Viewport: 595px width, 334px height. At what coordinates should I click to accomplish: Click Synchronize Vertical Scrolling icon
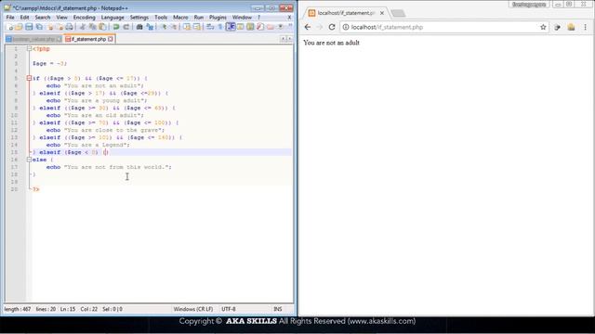(187, 27)
